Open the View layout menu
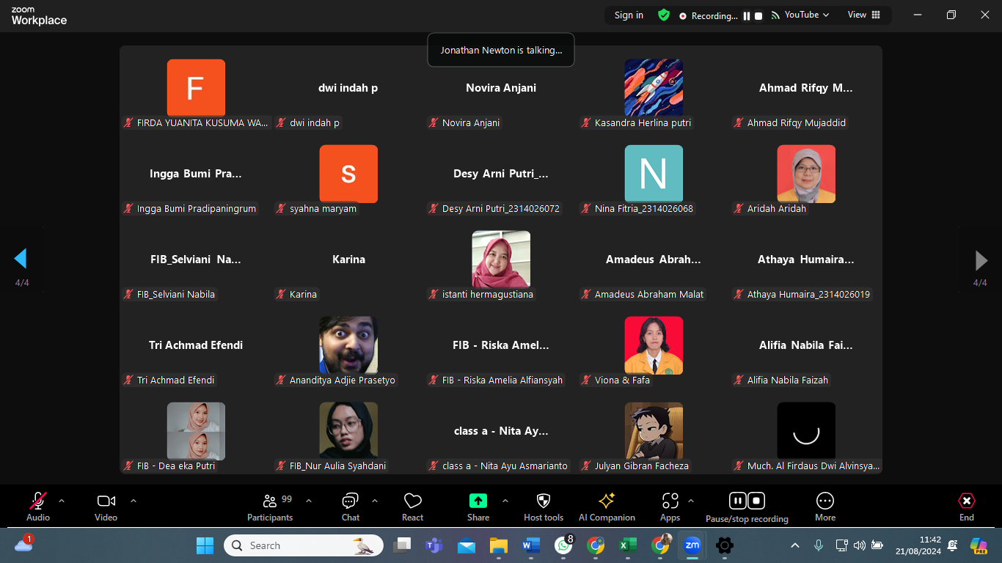 863,15
